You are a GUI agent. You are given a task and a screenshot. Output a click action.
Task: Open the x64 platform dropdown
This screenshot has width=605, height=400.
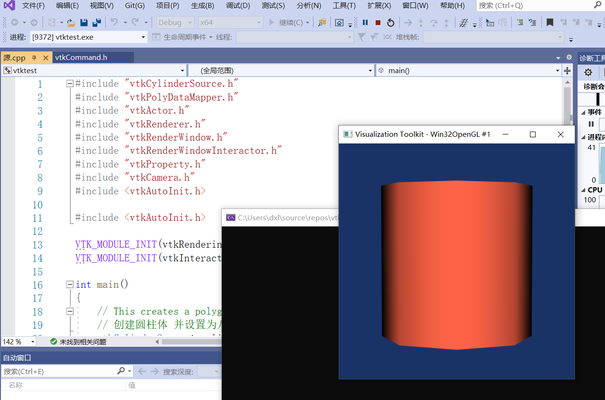click(x=230, y=22)
